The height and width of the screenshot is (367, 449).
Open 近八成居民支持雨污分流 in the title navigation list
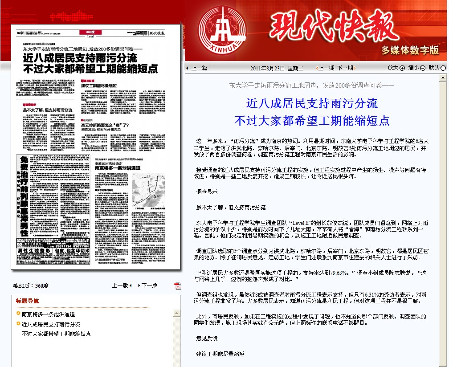(51, 324)
